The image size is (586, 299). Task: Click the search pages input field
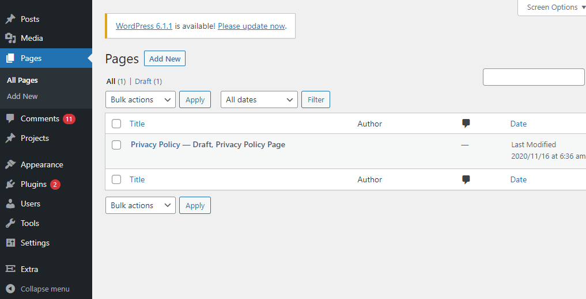534,77
